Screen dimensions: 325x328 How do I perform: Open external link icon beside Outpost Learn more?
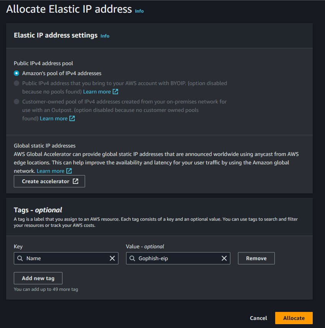click(72, 118)
